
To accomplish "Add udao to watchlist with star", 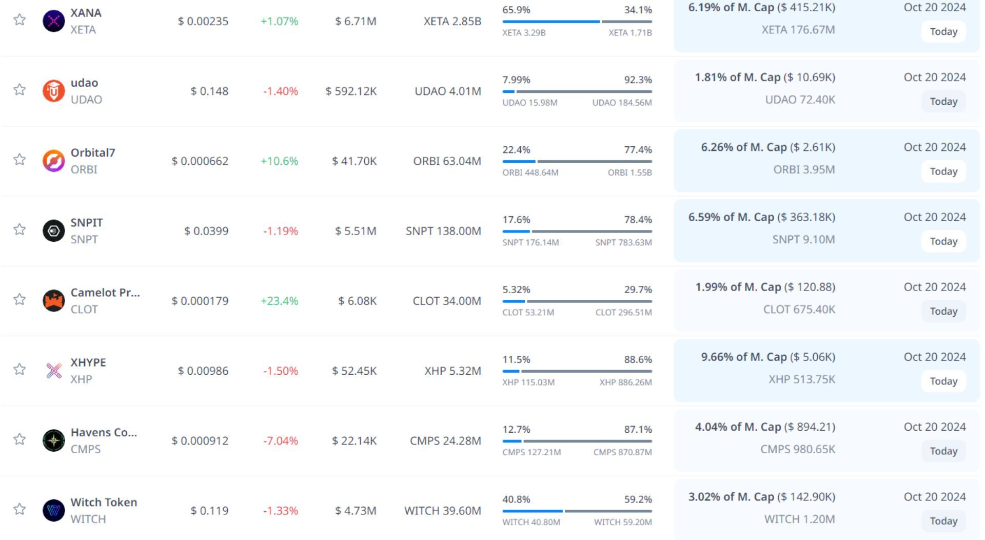I will 19,90.
